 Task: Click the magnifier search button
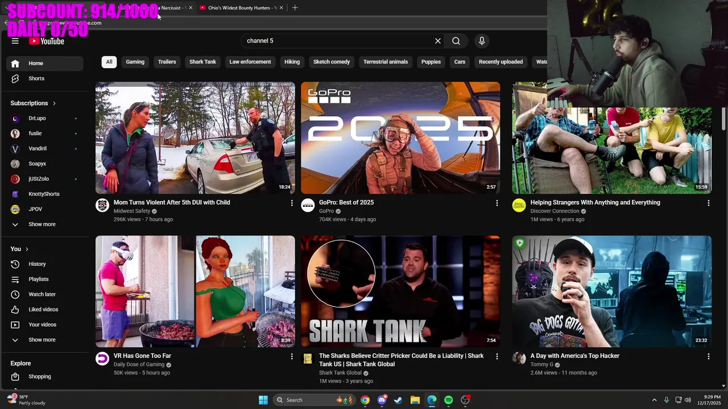point(456,41)
